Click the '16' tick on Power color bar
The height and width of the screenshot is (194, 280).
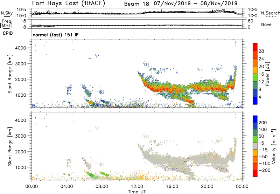[x=261, y=74]
